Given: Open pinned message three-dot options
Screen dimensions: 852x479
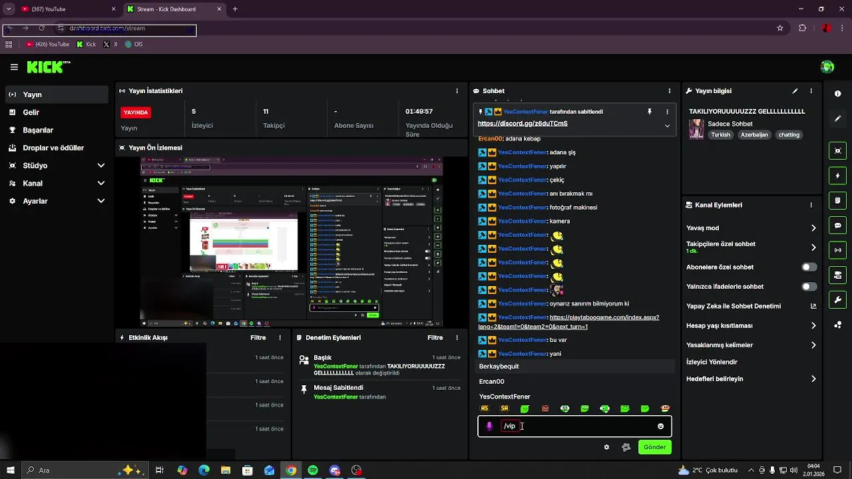Looking at the screenshot, I should coord(667,112).
